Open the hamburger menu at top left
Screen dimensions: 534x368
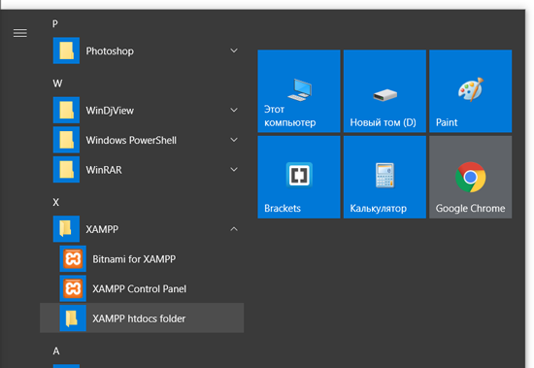click(20, 33)
